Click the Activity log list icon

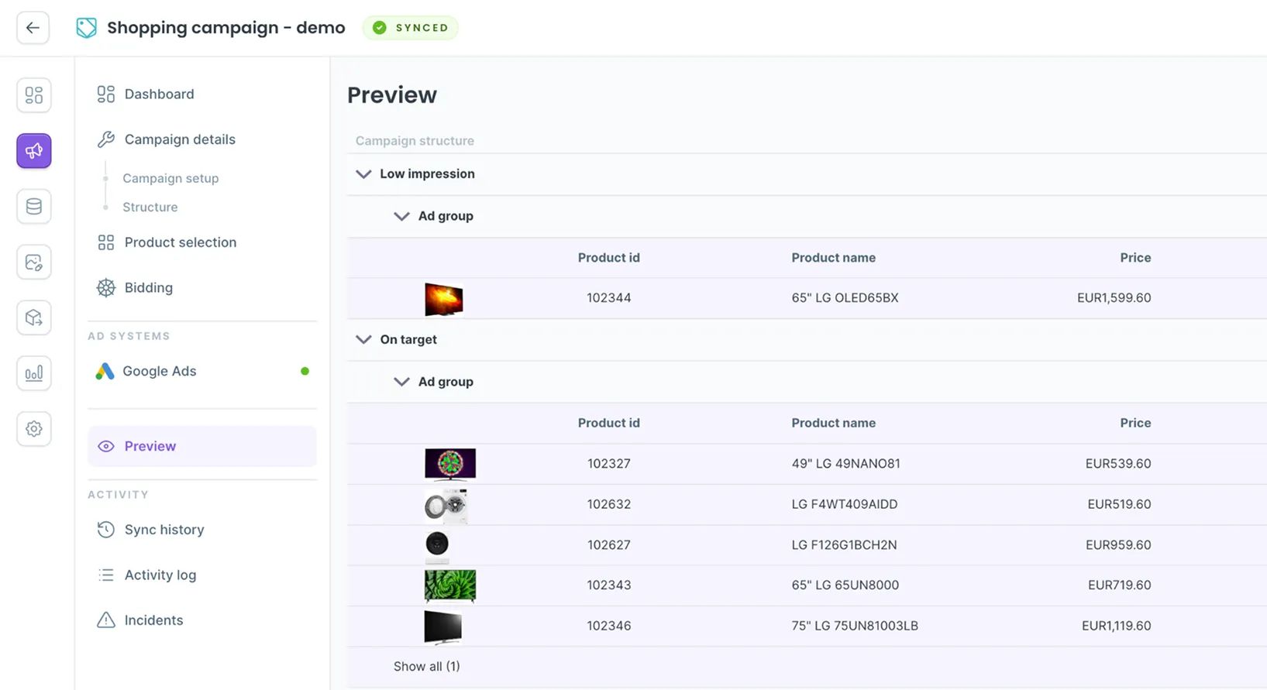coord(106,575)
